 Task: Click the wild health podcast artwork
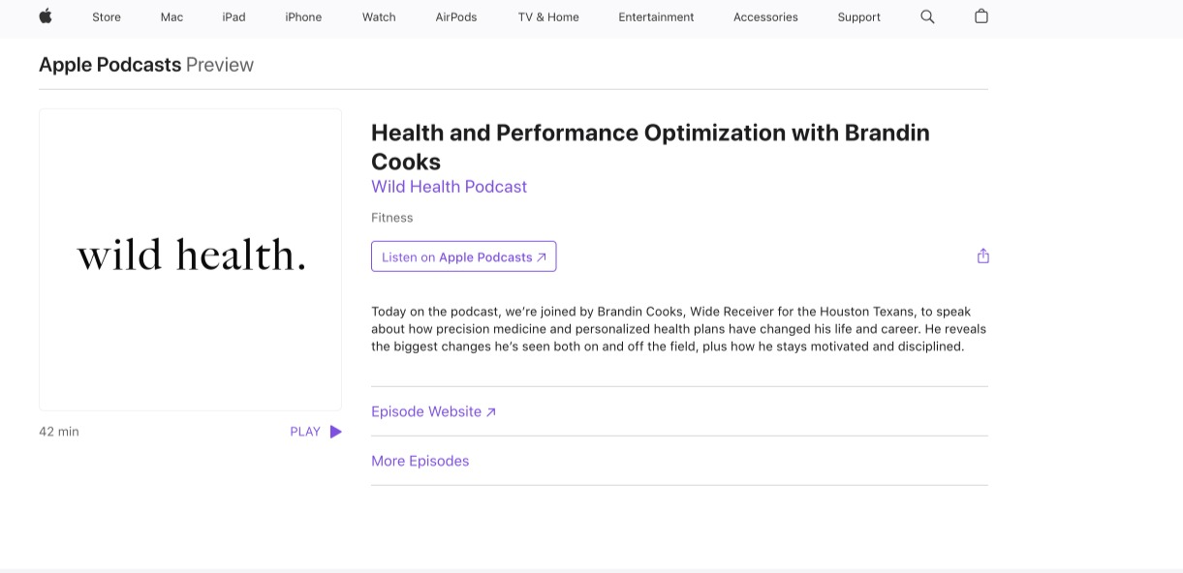coord(190,259)
